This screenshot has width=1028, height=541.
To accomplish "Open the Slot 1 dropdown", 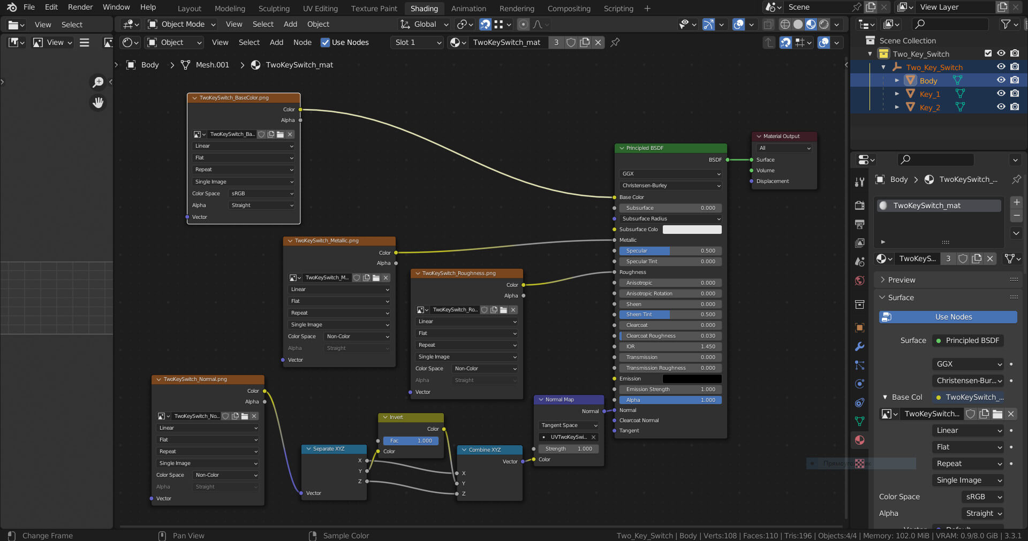I will pos(418,42).
